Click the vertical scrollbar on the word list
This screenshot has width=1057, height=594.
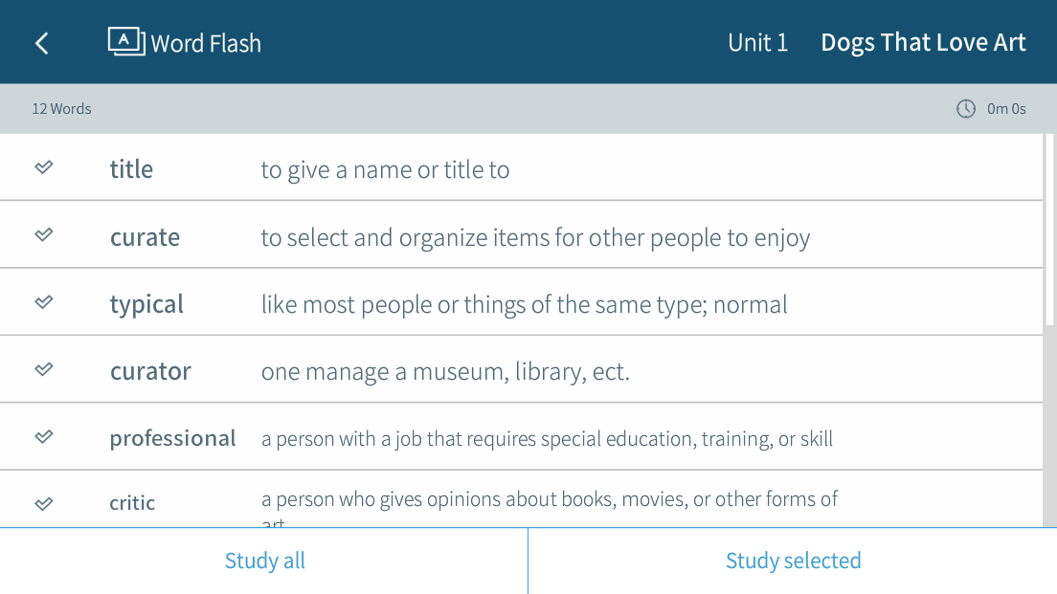click(1049, 230)
